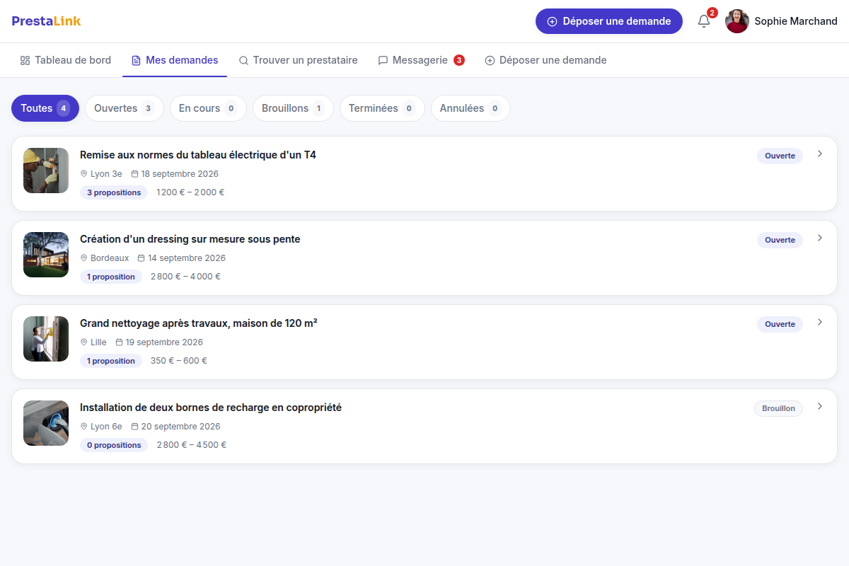Image resolution: width=849 pixels, height=566 pixels.
Task: Click the Brouillon status badge
Action: pyautogui.click(x=778, y=408)
